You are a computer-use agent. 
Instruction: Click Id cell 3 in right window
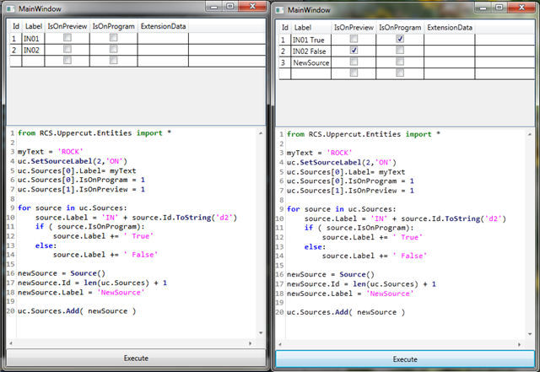tap(285, 62)
